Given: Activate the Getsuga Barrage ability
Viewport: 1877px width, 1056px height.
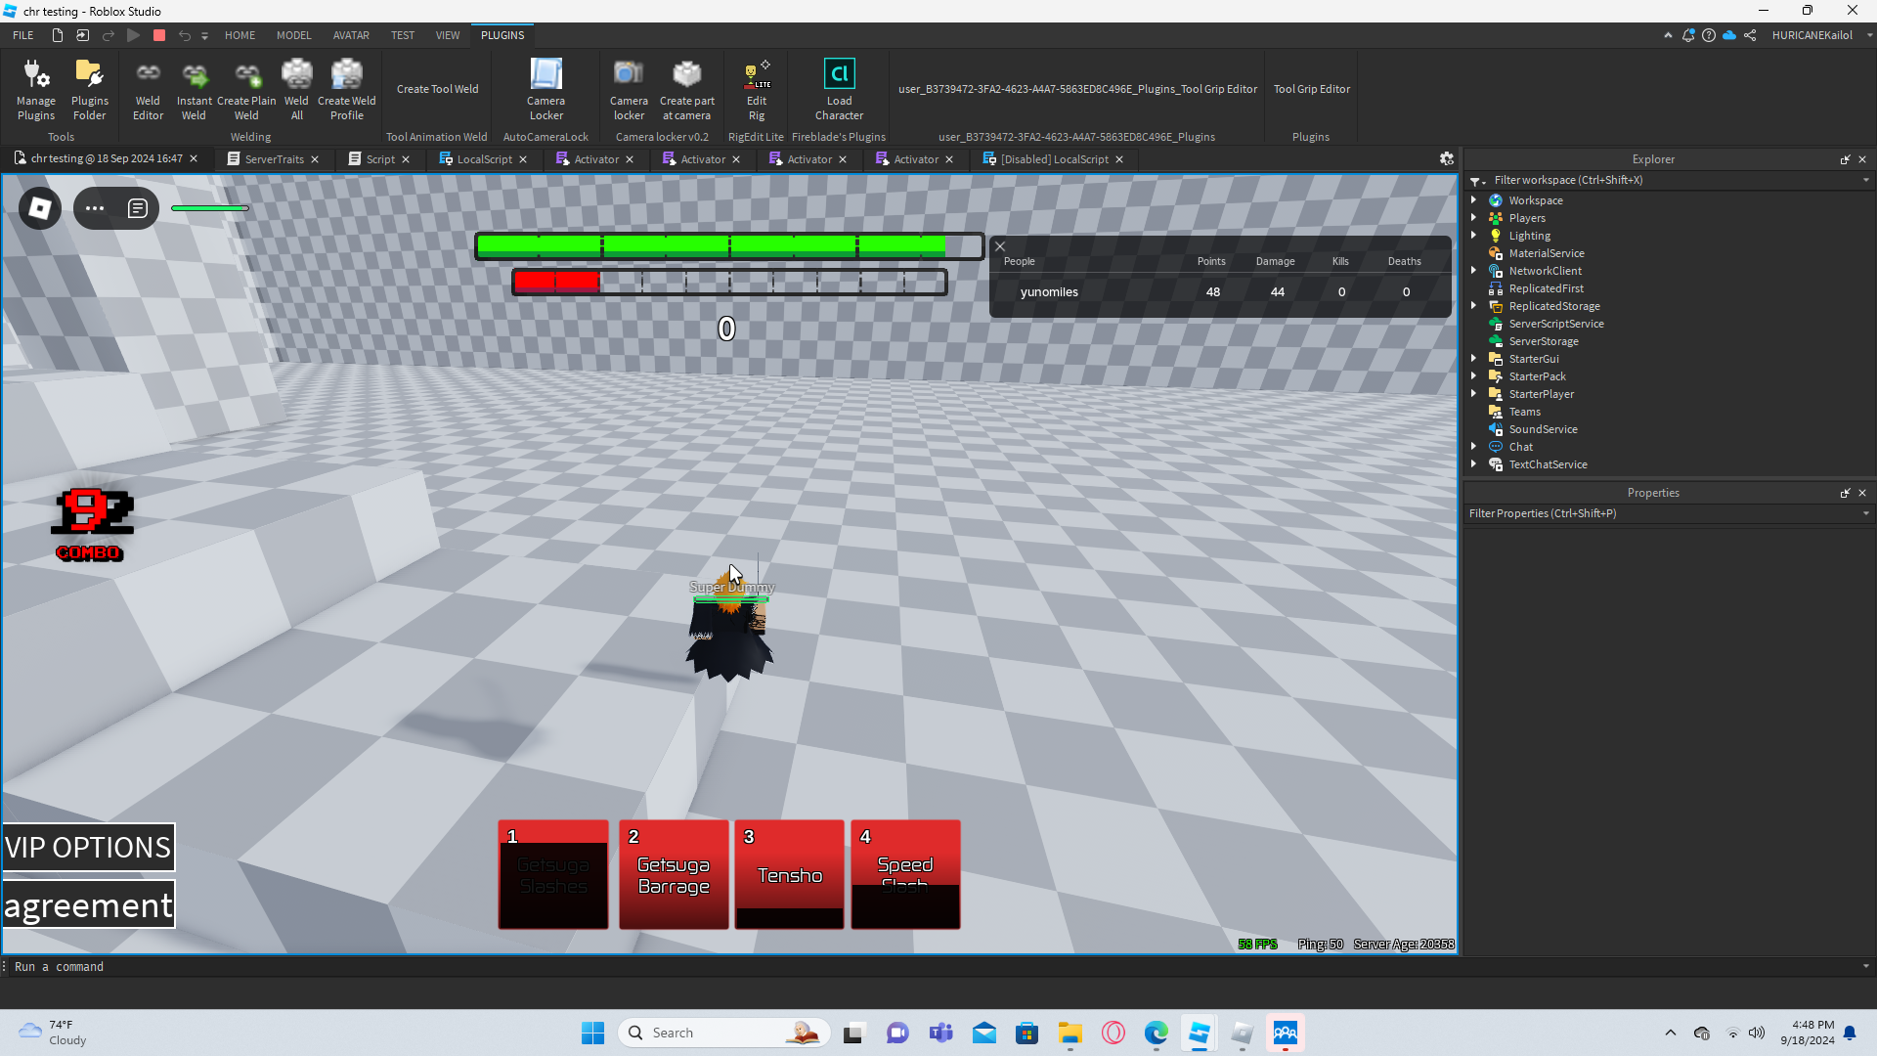Looking at the screenshot, I should (674, 875).
